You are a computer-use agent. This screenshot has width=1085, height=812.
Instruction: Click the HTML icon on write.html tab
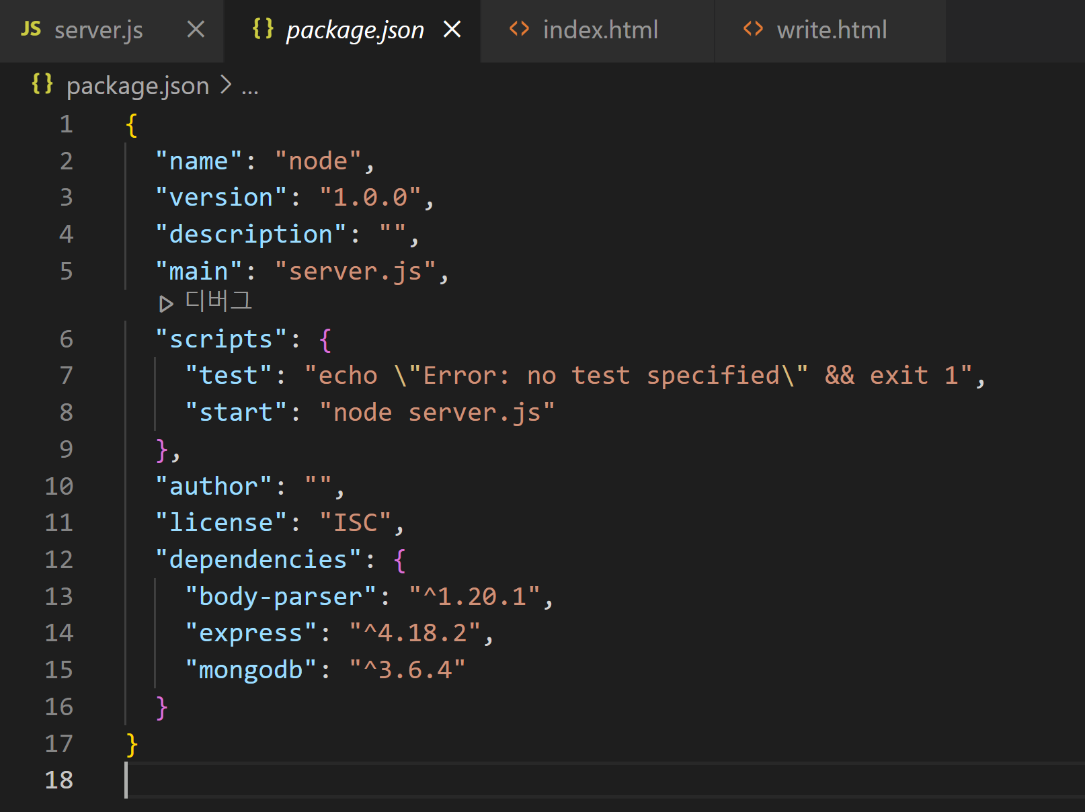click(753, 29)
